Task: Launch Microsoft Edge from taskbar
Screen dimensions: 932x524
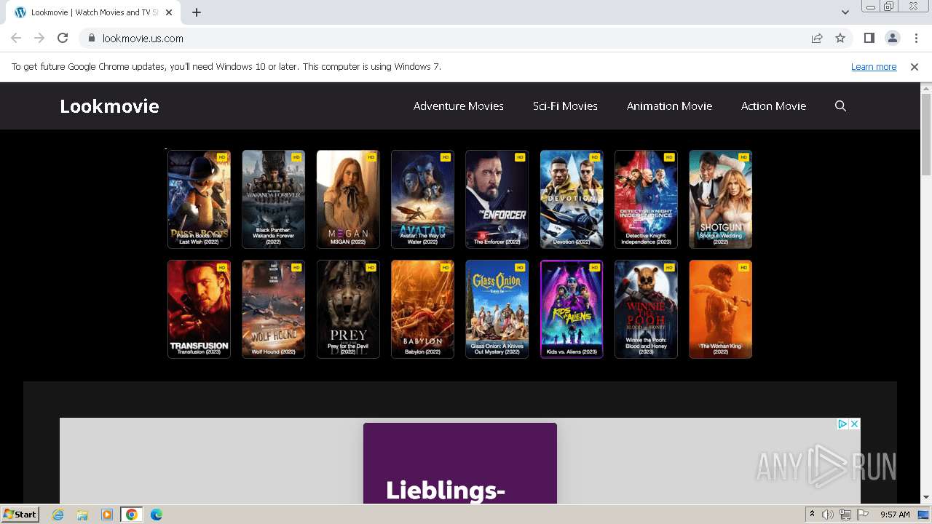Action: [156, 515]
